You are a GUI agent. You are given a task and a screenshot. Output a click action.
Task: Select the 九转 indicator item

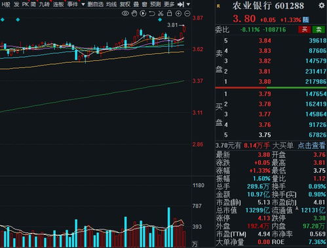tap(45, 4)
